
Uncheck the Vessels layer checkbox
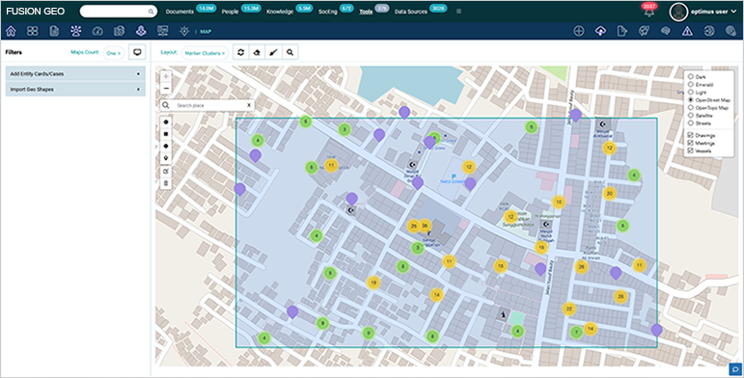point(691,150)
